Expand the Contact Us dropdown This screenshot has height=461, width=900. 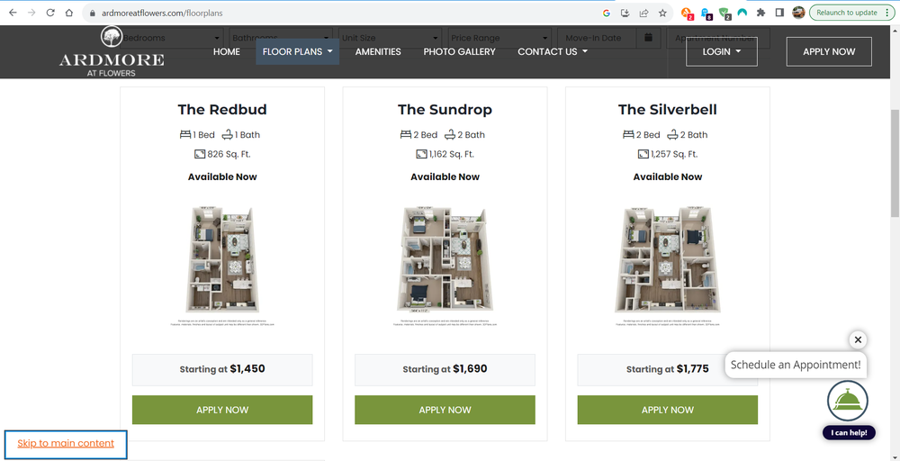tap(552, 51)
